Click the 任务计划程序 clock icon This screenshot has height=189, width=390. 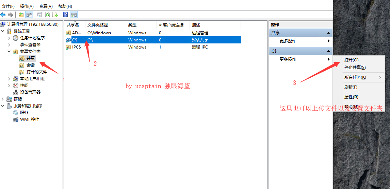coord(16,38)
